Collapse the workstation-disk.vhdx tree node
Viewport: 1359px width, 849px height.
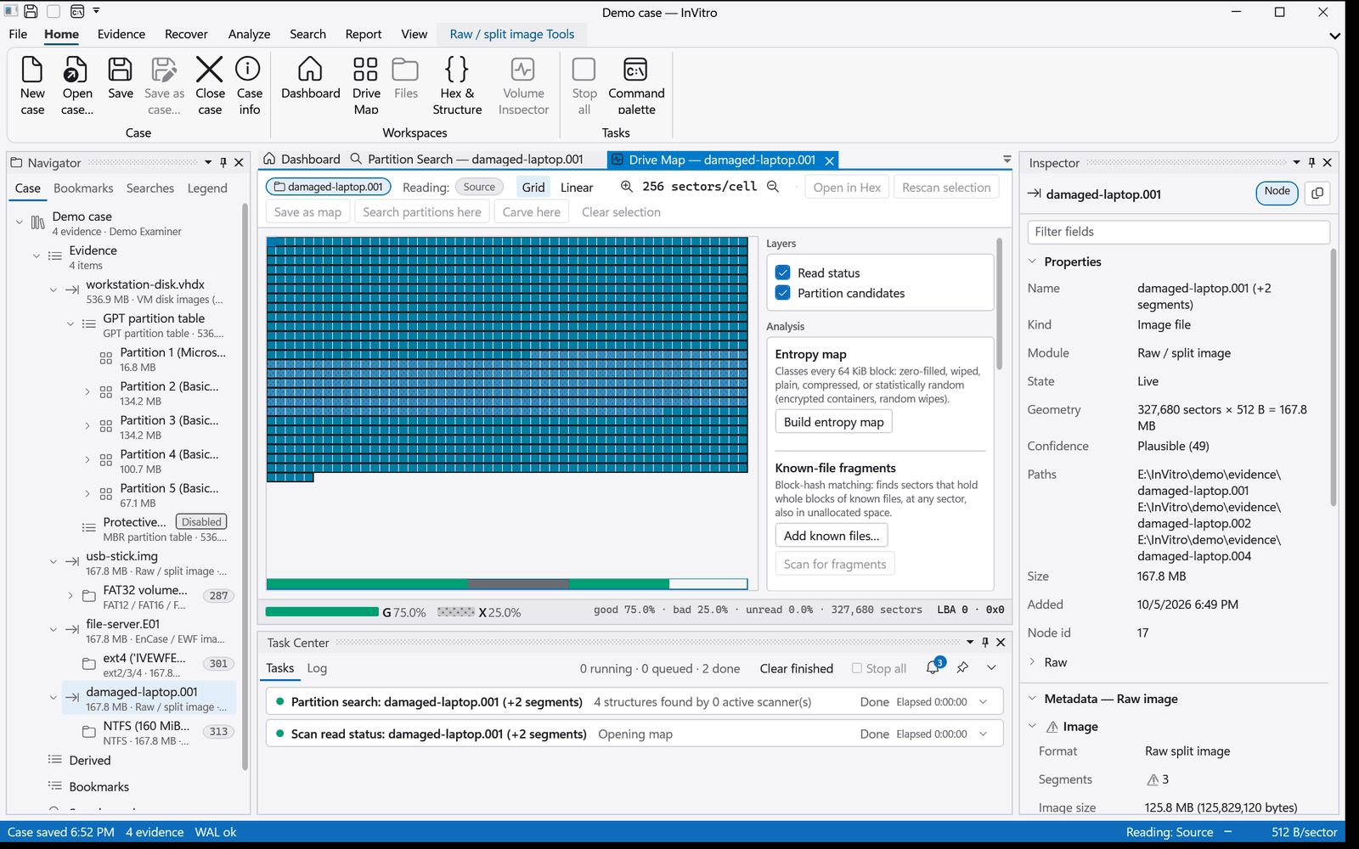(x=54, y=290)
